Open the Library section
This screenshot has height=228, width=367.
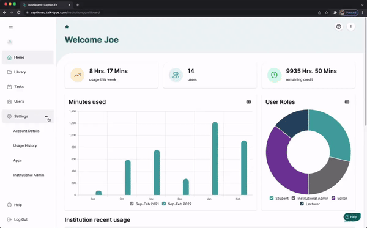tap(28, 72)
